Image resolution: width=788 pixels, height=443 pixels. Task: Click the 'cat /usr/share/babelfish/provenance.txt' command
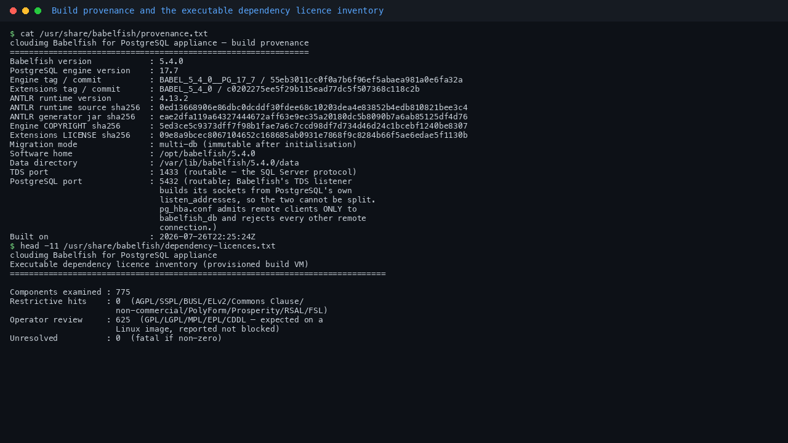pos(114,34)
